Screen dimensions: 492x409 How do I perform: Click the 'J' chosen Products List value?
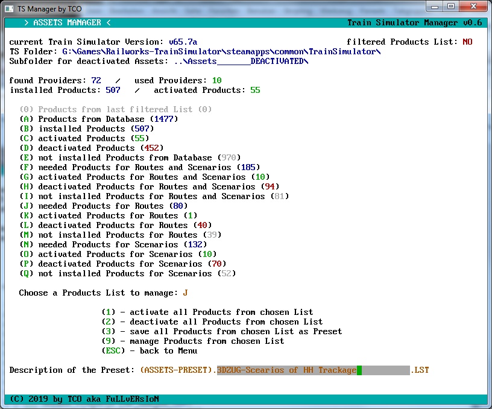[x=185, y=293]
